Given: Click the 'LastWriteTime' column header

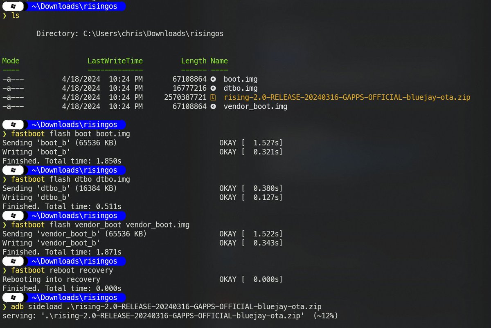Looking at the screenshot, I should click(x=115, y=61).
